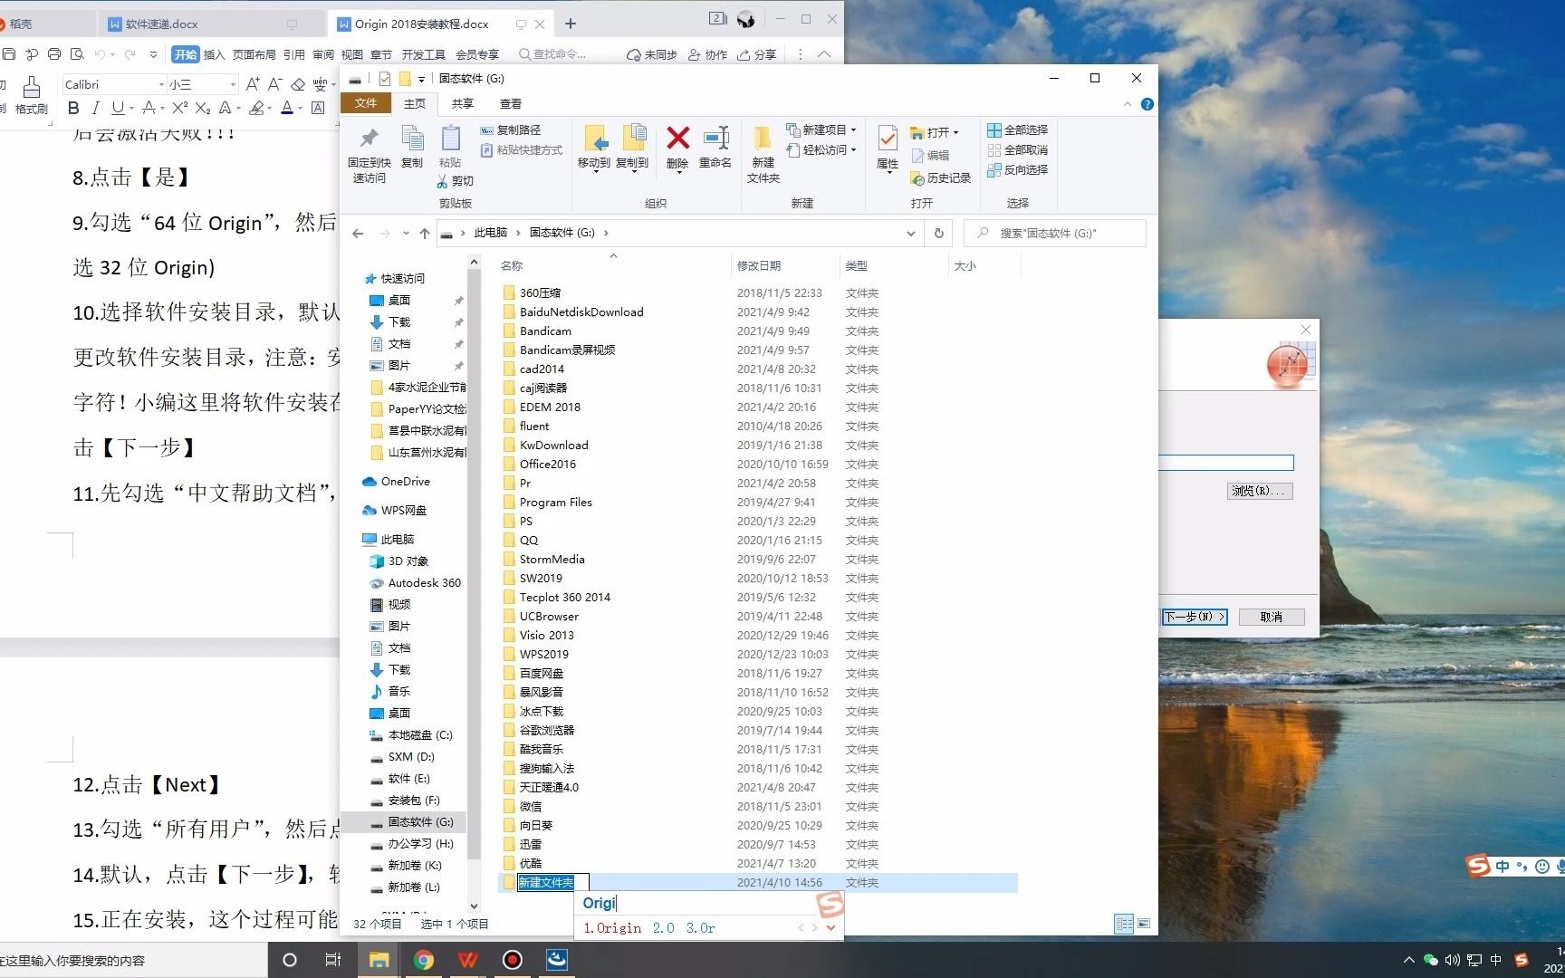Screen dimensions: 1565x978
Task: Click the Pin to Quick Access icon
Action: (369, 139)
